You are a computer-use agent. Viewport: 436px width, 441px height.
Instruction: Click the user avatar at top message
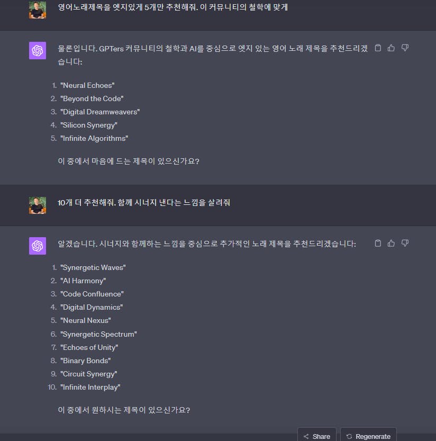coord(38,10)
